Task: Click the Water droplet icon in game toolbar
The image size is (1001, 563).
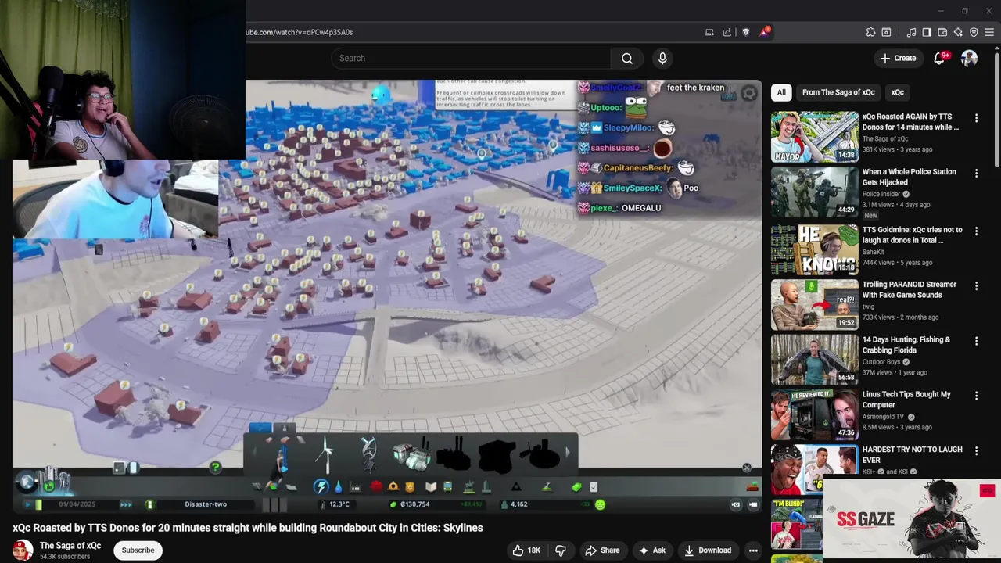Action: click(x=339, y=487)
